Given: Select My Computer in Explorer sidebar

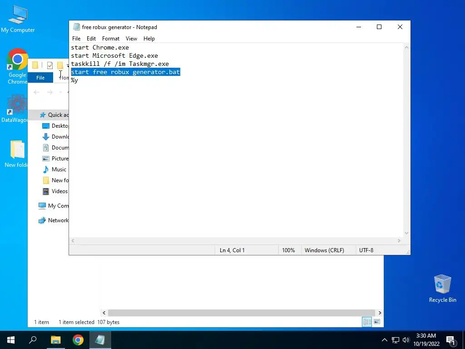Looking at the screenshot, I should tap(54, 206).
